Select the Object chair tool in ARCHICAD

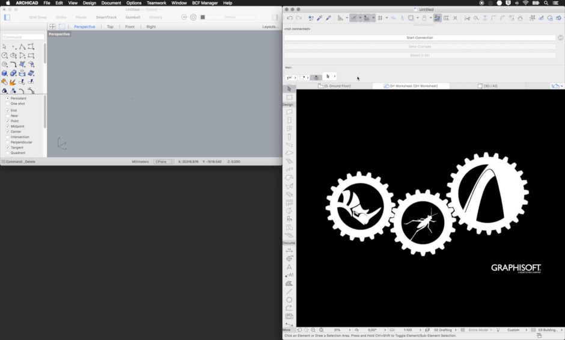[x=289, y=219]
